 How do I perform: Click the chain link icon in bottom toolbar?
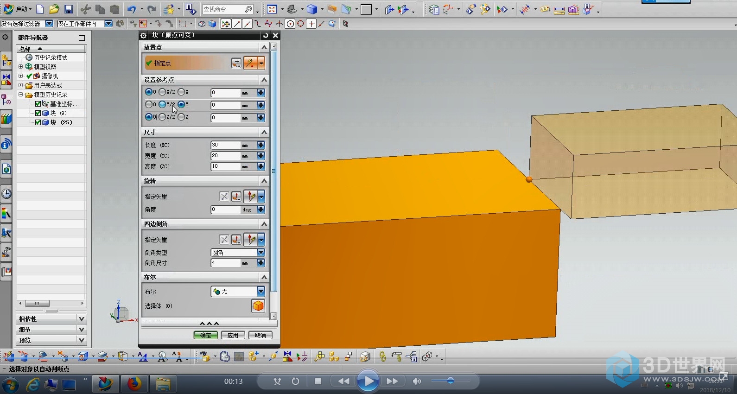[x=382, y=356]
